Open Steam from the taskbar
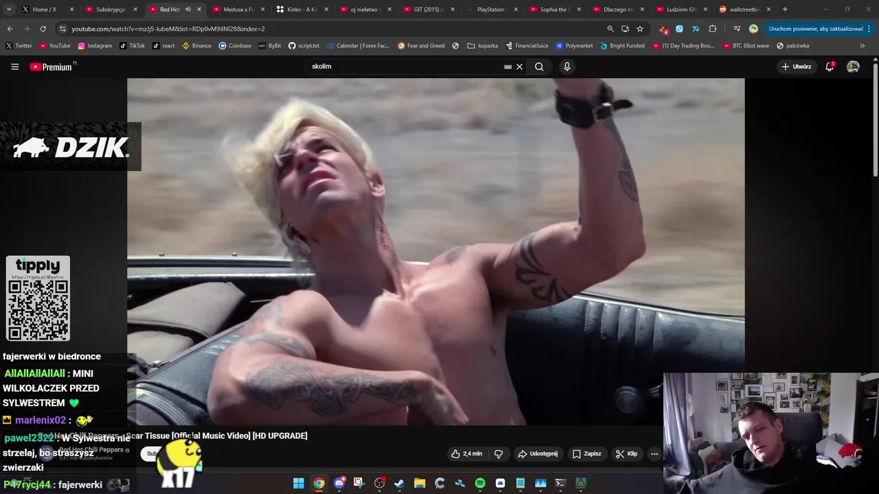Screen dimensions: 879x494 399,483
